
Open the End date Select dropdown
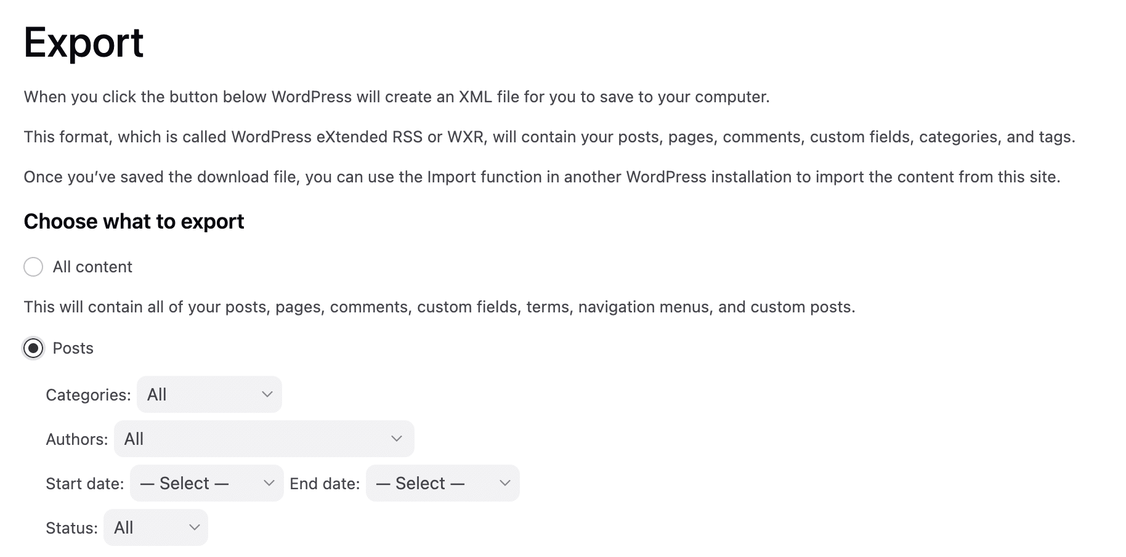point(441,483)
